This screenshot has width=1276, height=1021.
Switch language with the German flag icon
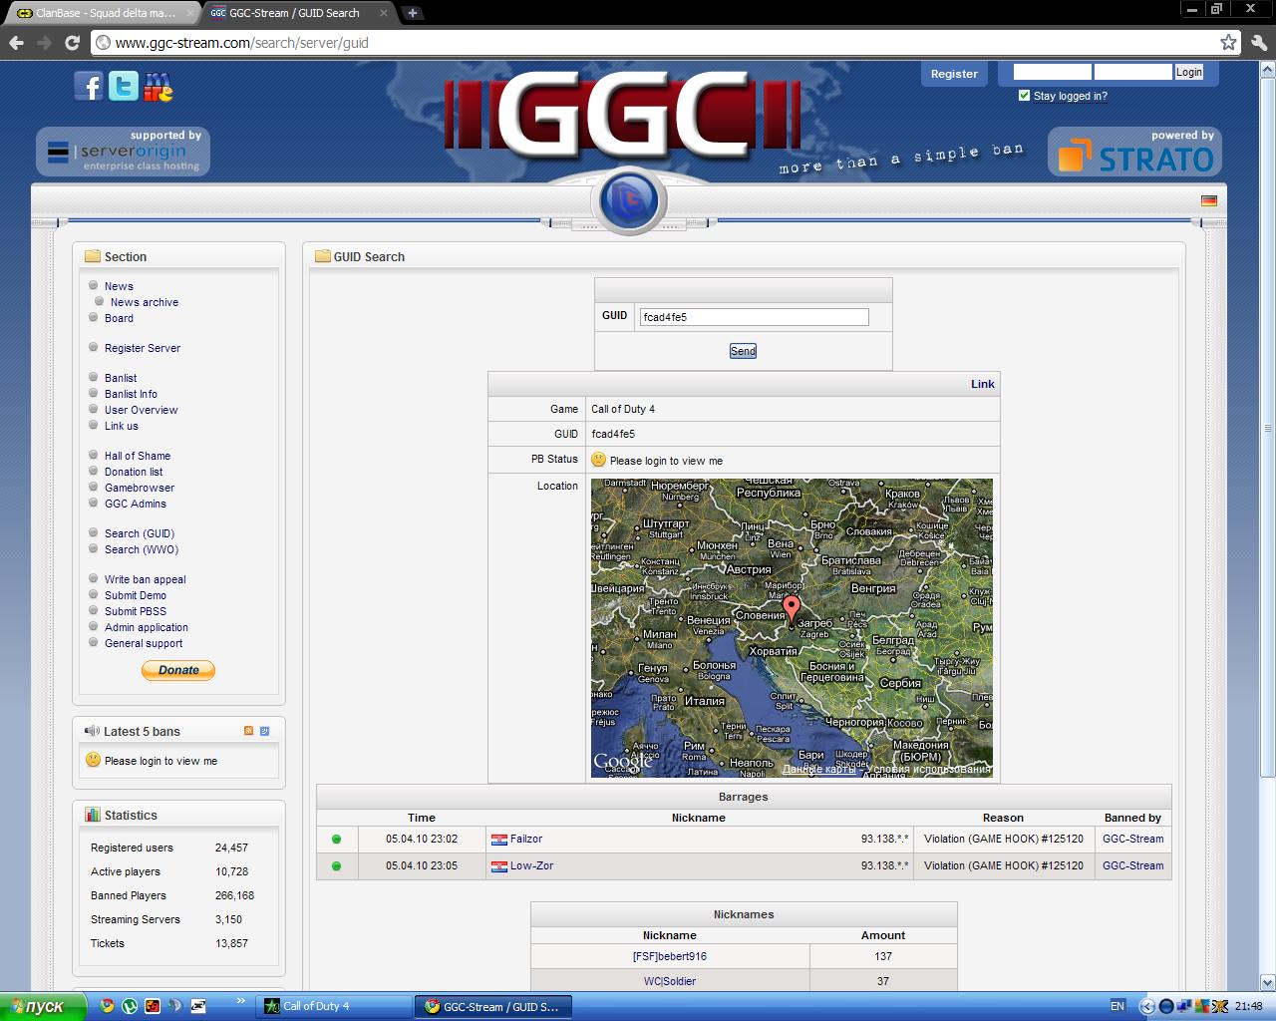[x=1209, y=200]
